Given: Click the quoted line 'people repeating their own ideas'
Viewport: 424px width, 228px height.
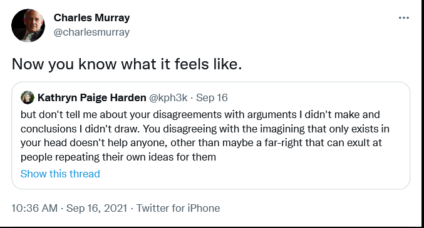Looking at the screenshot, I should click(118, 157).
